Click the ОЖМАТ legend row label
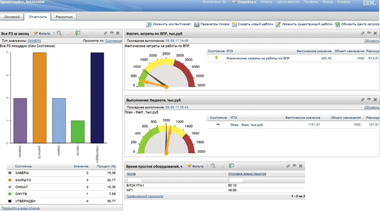Viewport: 380px width, 211px height. tap(21, 187)
